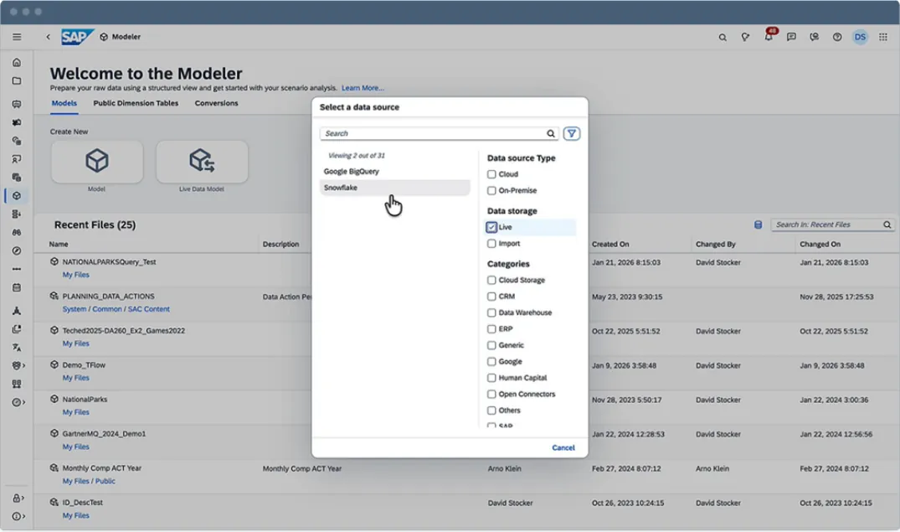Enable the Cloud data source type checkbox
The image size is (900, 532).
pyautogui.click(x=491, y=174)
